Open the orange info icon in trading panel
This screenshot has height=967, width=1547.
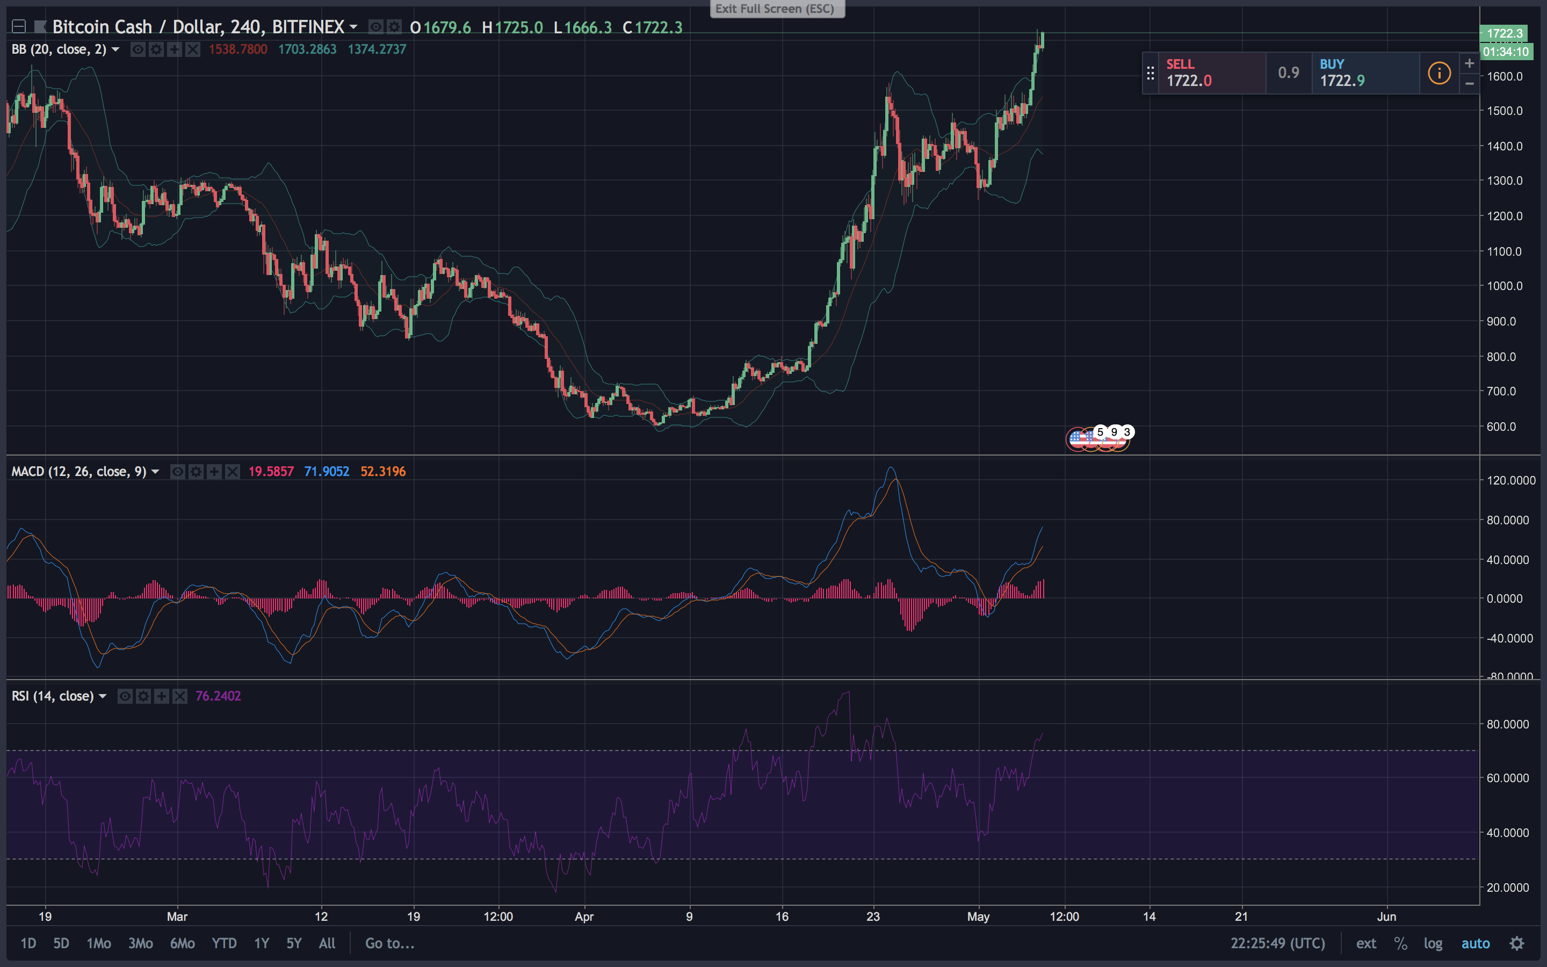[x=1439, y=73]
